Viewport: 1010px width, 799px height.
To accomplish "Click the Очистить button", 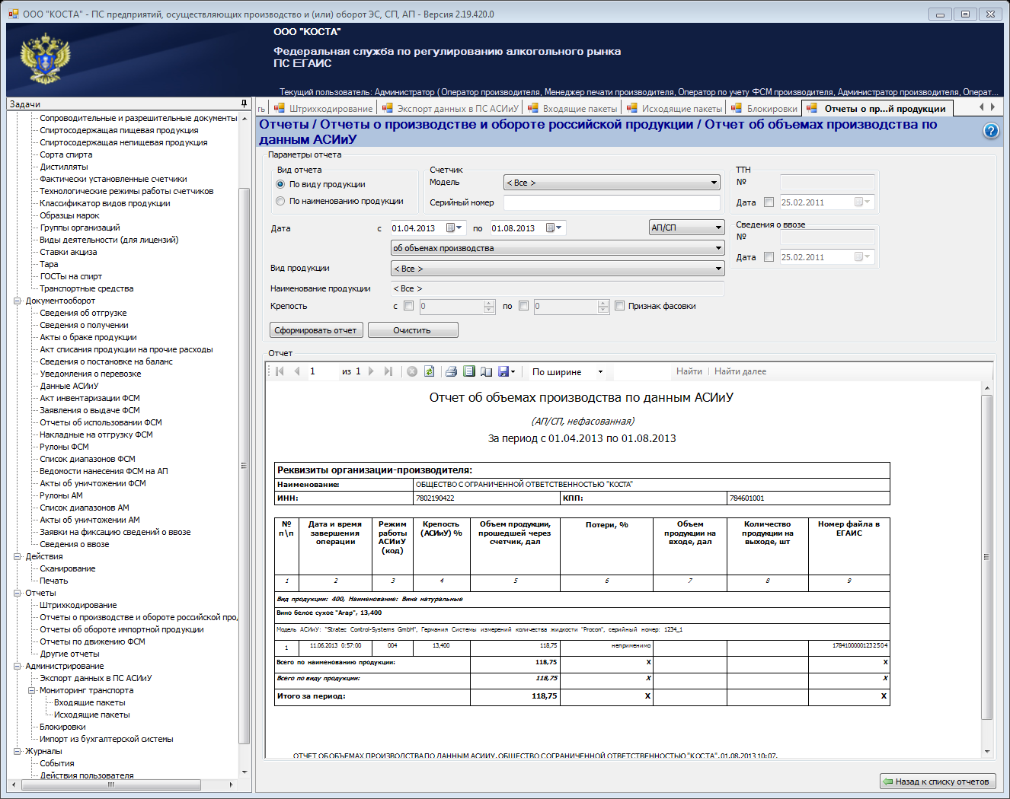I will click(413, 330).
